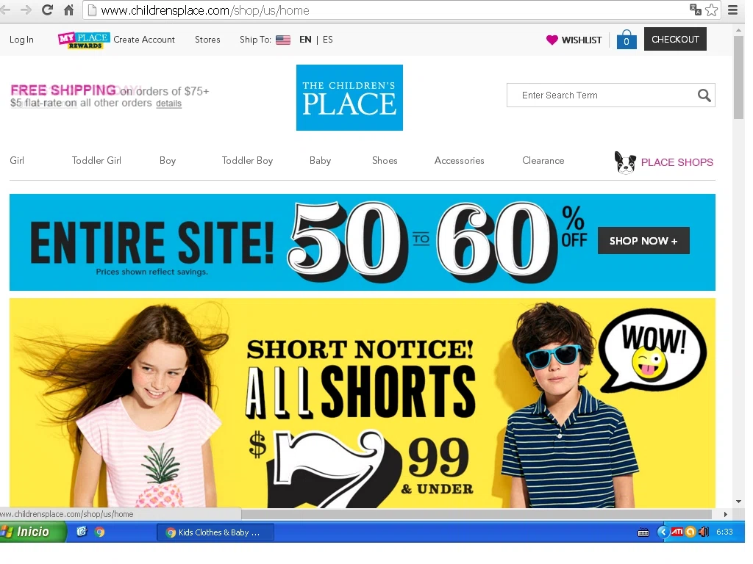Click the taskbar clock showing 6:33
The image size is (753, 564).
[x=724, y=532]
